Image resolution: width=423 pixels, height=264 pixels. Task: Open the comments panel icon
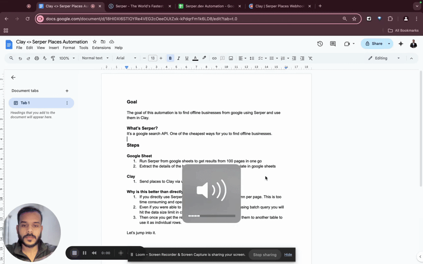333,44
